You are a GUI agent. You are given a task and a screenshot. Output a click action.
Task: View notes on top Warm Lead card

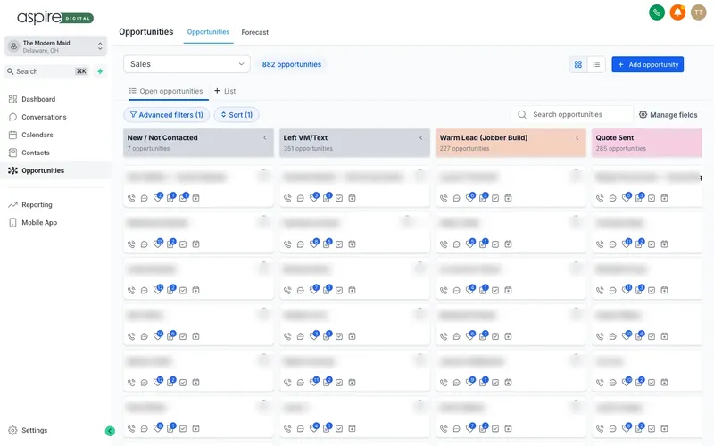click(x=483, y=197)
